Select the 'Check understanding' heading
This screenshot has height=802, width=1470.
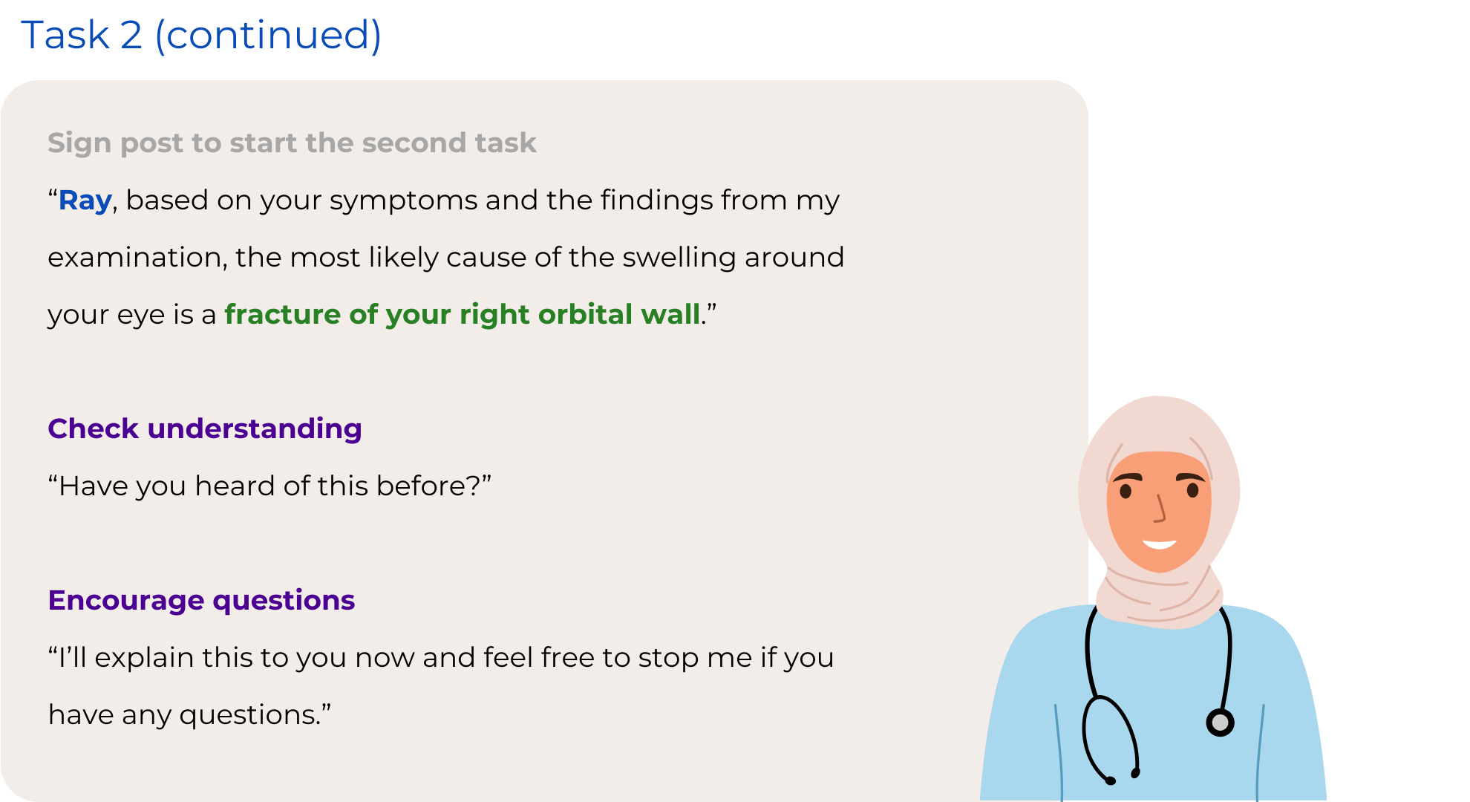[x=205, y=428]
